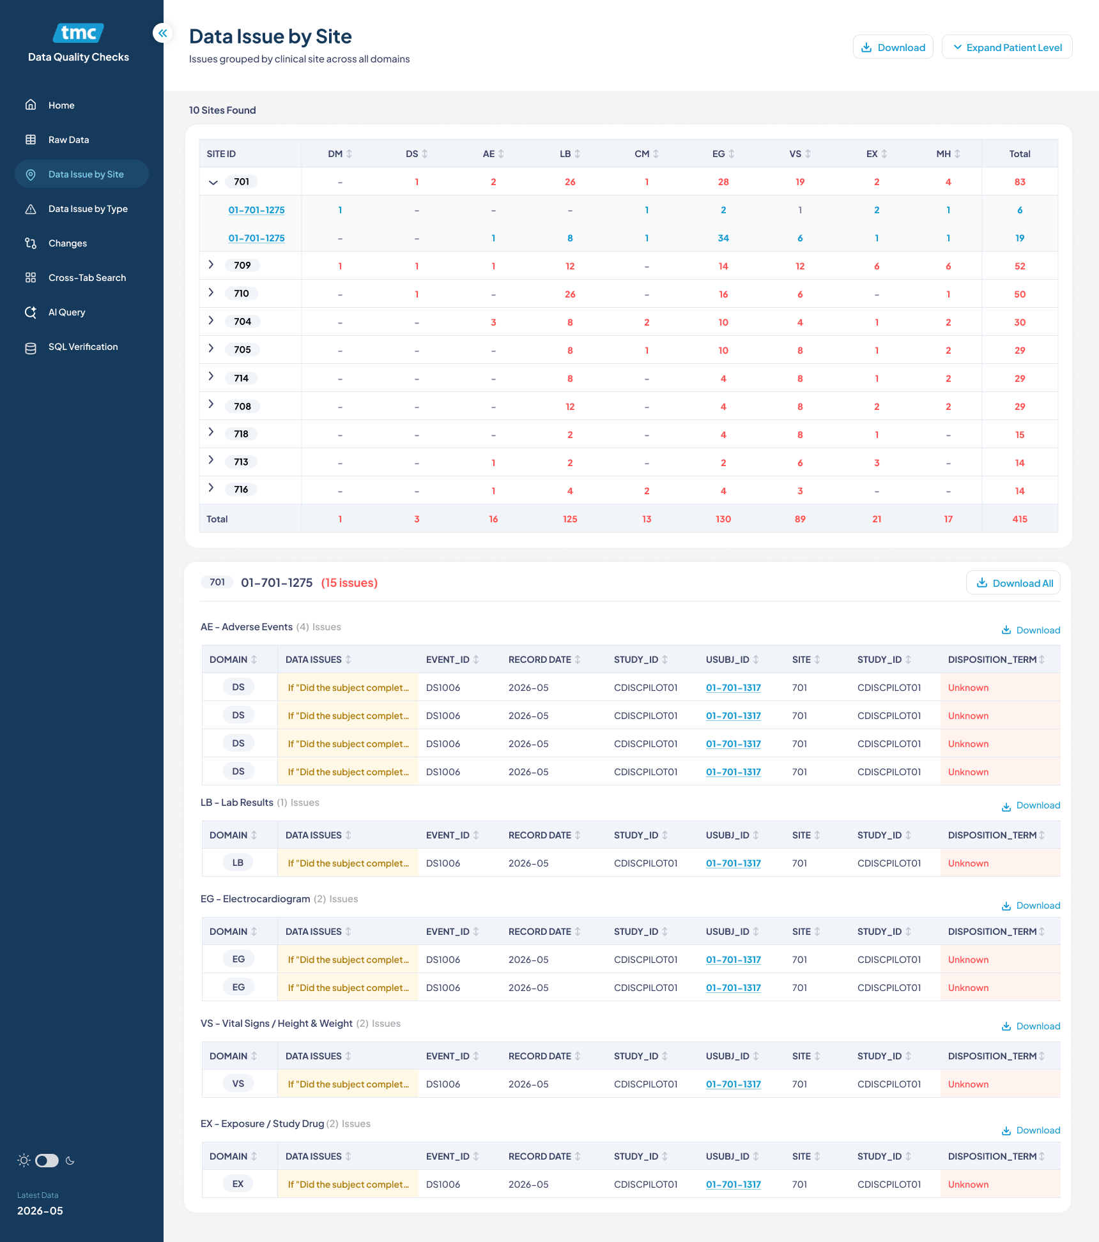Click "10 Sites Found" text
The image size is (1099, 1242).
pyautogui.click(x=222, y=110)
